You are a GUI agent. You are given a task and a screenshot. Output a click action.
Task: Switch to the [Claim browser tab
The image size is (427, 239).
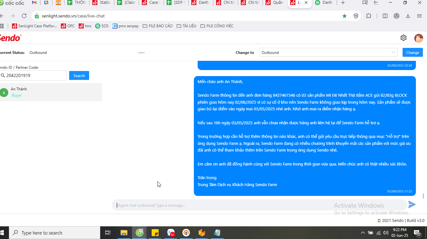click(126, 3)
